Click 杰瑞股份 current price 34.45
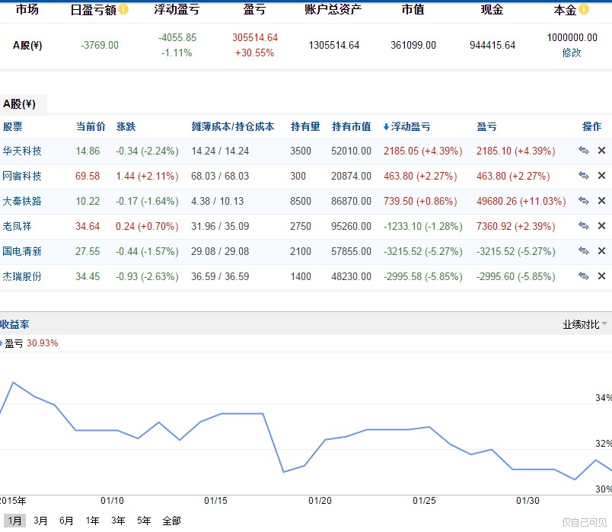 click(x=88, y=276)
